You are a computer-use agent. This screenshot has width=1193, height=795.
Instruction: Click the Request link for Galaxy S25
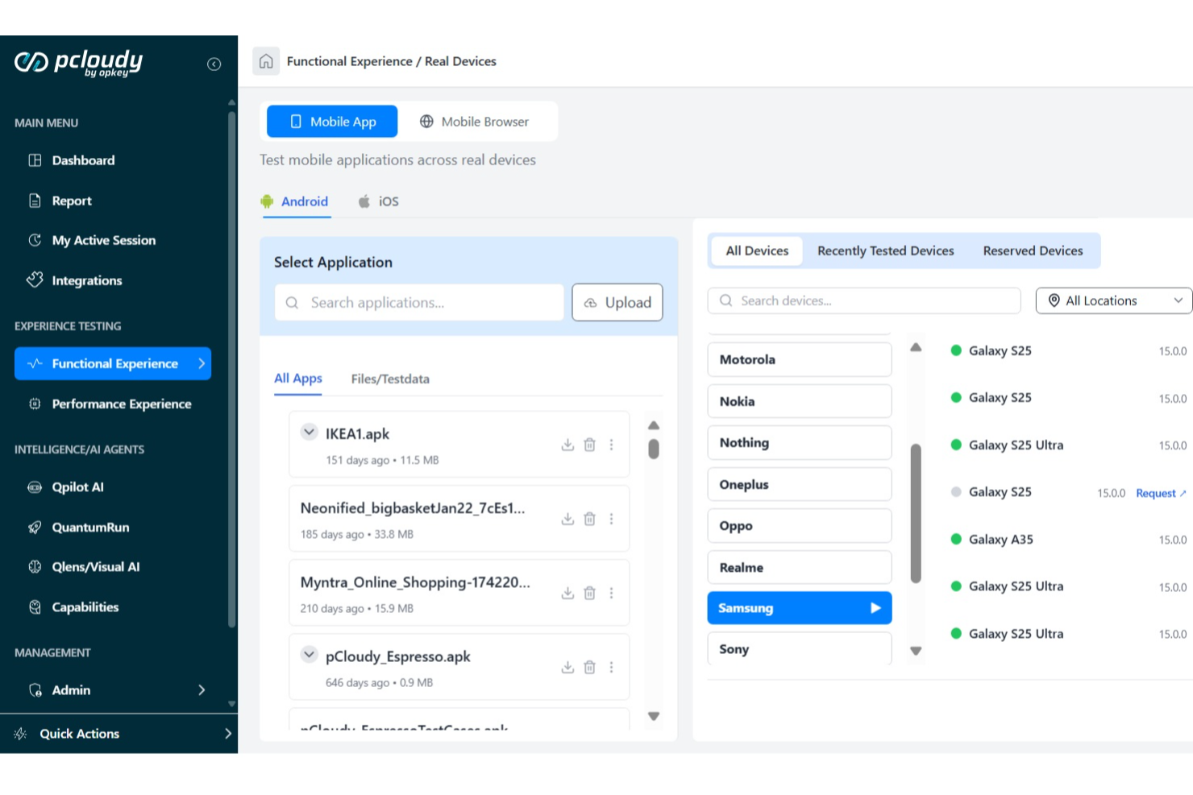[x=1160, y=493]
